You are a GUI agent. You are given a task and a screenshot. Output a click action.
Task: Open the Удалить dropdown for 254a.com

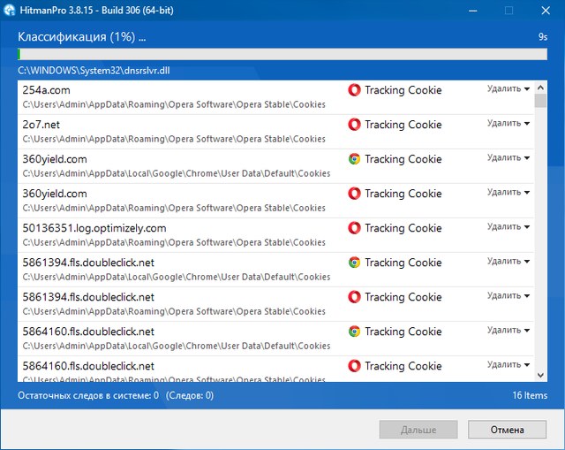pos(508,88)
